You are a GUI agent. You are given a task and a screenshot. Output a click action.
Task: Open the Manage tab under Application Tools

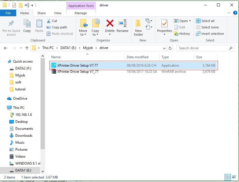(81, 13)
